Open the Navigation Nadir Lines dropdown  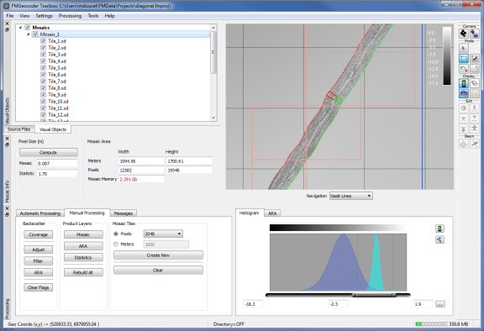point(351,196)
